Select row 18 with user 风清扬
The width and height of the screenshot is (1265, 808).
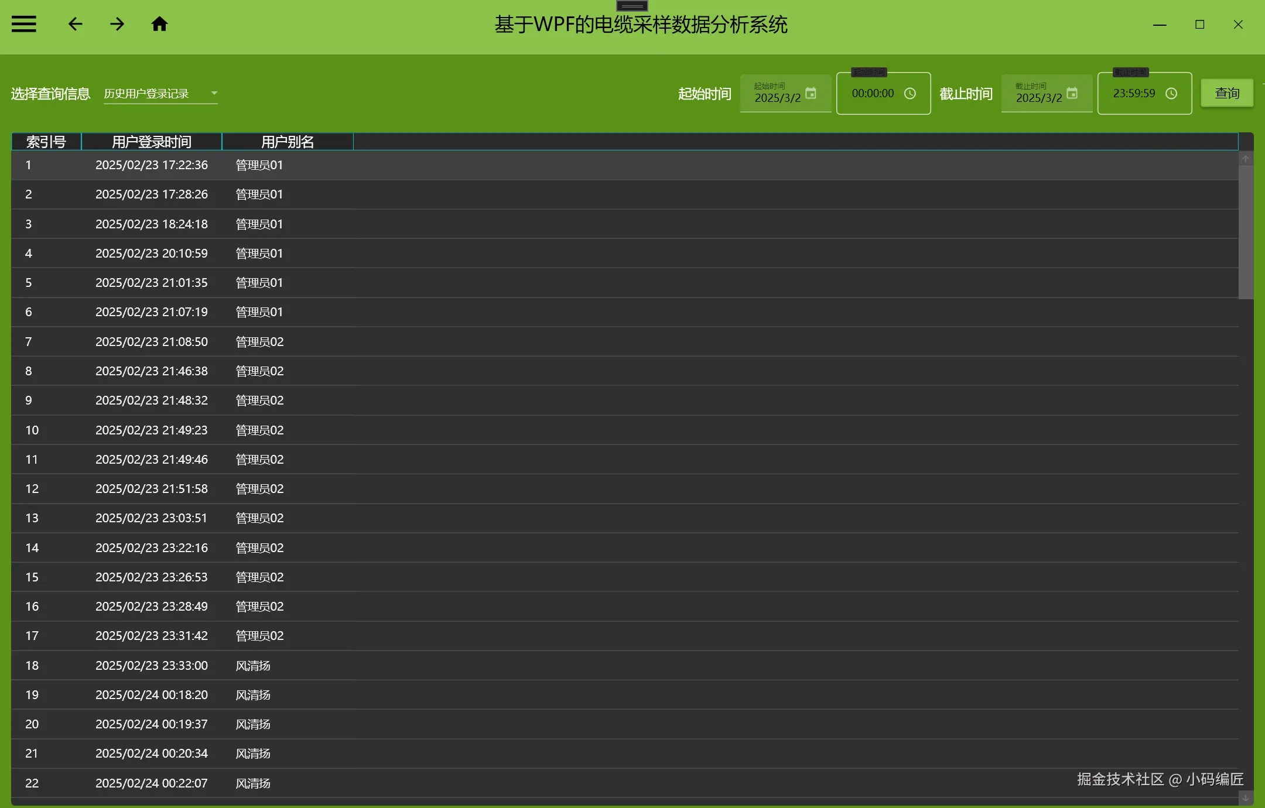click(253, 666)
